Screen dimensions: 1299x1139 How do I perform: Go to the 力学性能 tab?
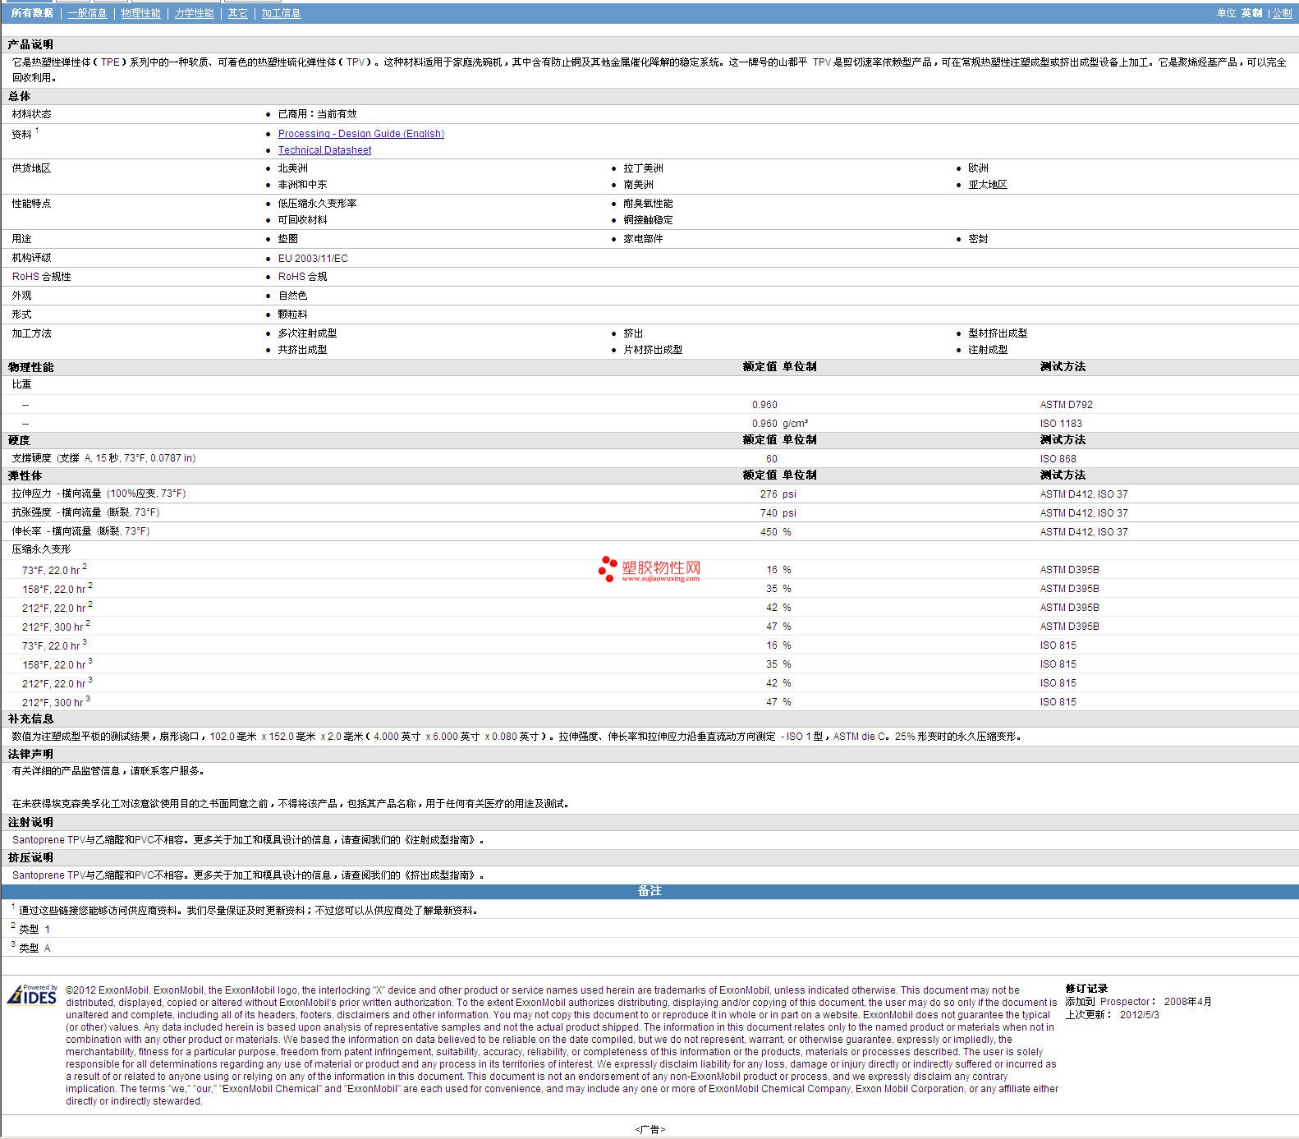[194, 13]
